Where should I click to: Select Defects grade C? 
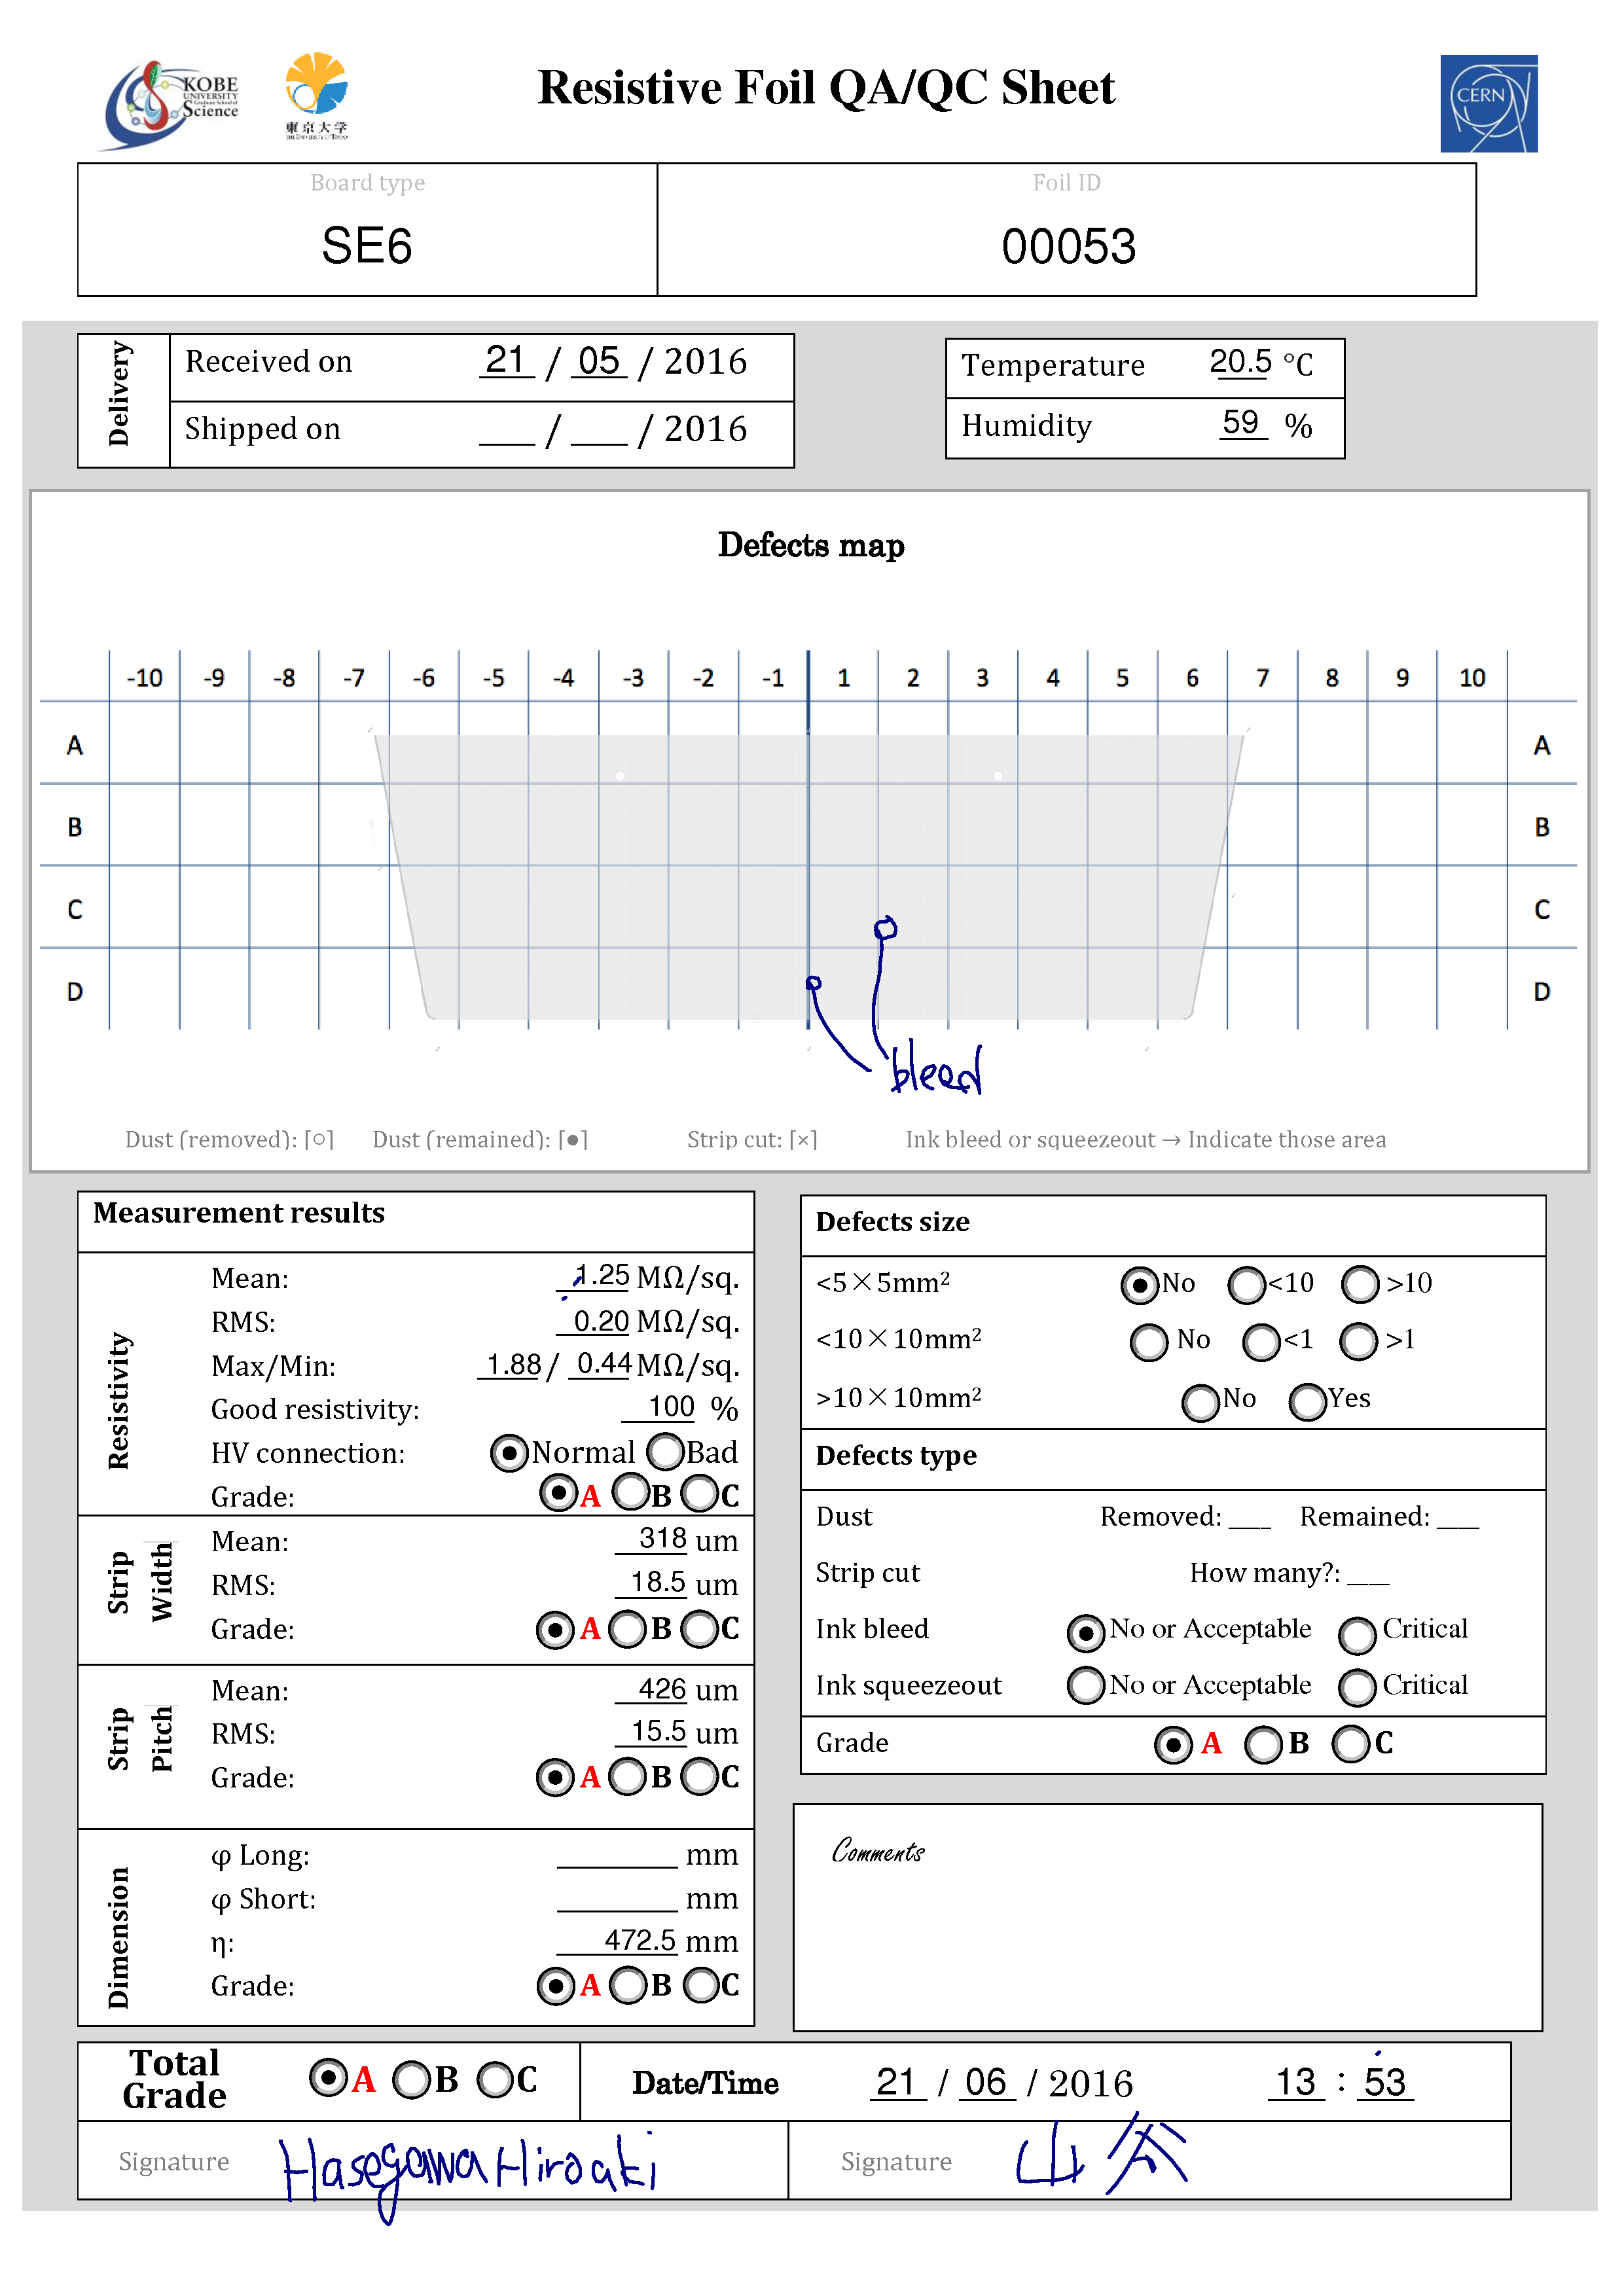click(1351, 1744)
